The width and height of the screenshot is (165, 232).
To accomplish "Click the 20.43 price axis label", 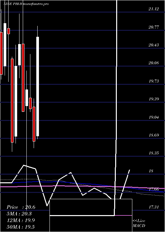I will (154, 45).
